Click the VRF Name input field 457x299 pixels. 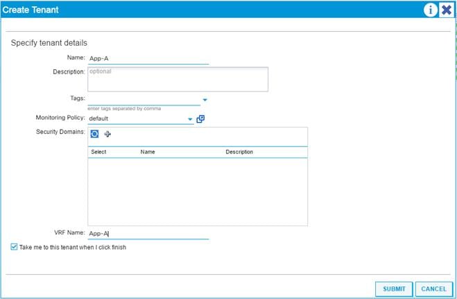point(148,234)
